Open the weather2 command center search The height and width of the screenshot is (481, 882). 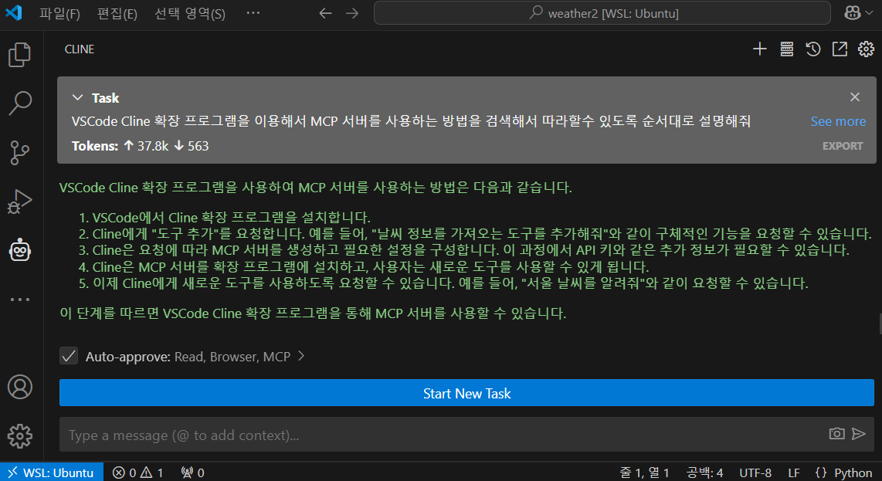point(602,13)
